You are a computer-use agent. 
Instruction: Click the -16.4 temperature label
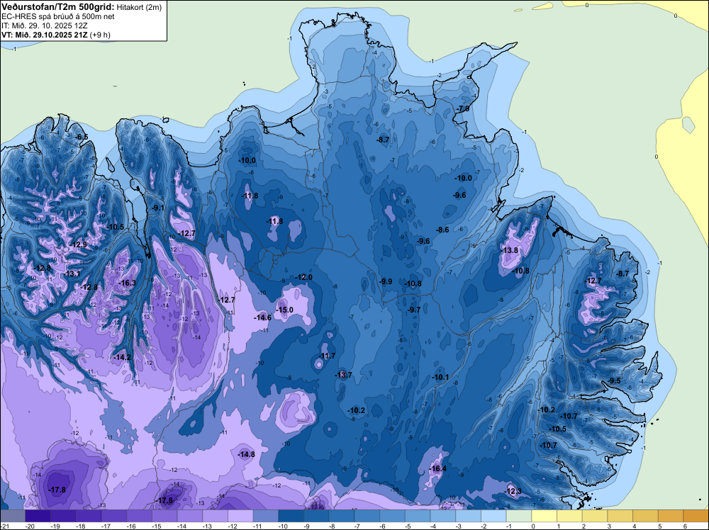[438, 468]
